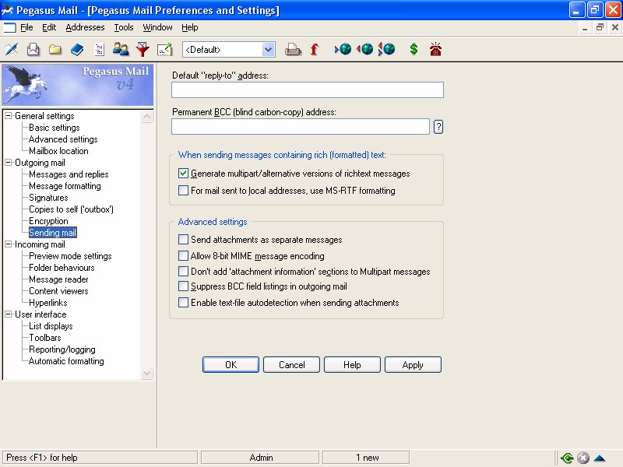Select Hyperlinks in the tree

(48, 303)
